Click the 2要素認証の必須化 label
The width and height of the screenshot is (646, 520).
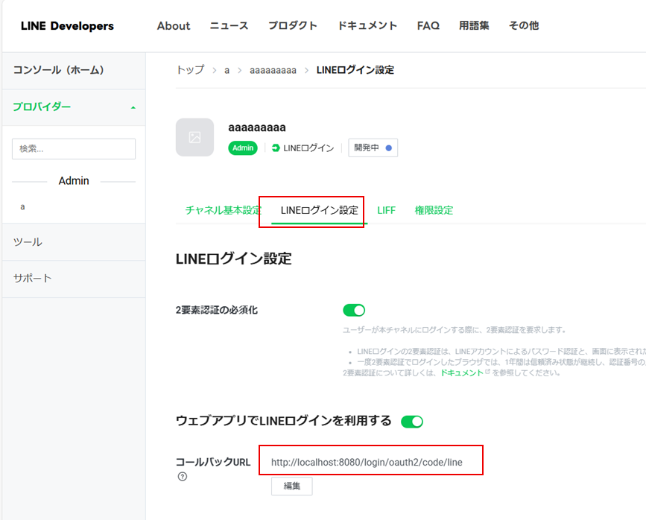[x=217, y=310]
